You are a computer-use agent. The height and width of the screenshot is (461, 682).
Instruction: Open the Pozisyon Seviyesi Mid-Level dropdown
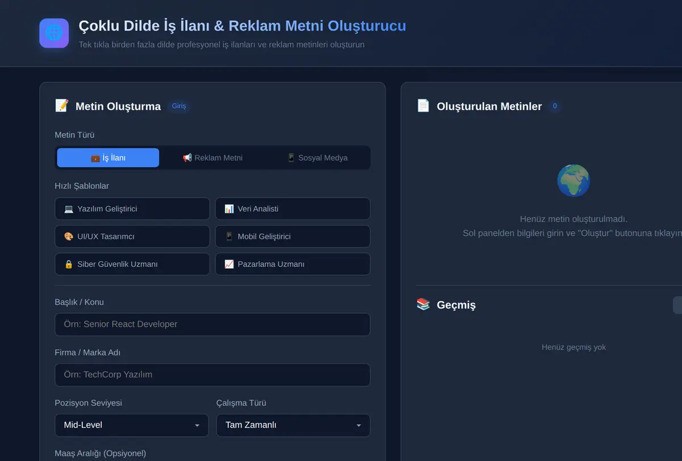(x=132, y=425)
